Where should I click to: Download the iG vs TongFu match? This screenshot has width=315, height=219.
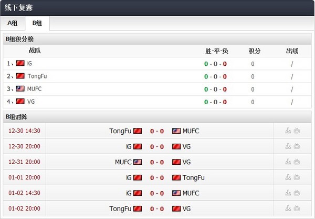coord(288,177)
